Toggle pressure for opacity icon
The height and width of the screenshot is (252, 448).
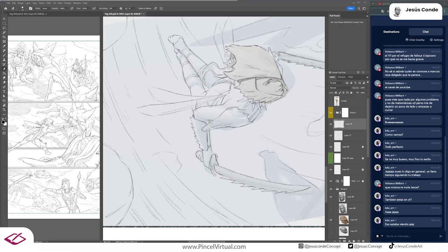(x=72, y=8)
